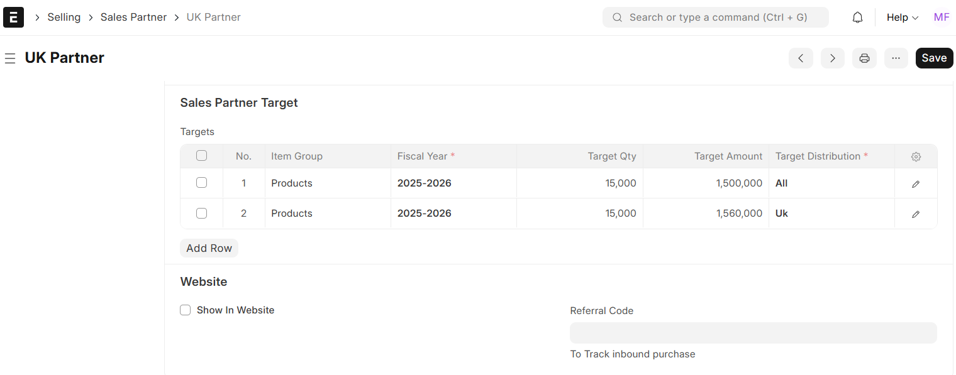Go to previous record arrow
This screenshot has height=375, width=956.
(x=801, y=58)
